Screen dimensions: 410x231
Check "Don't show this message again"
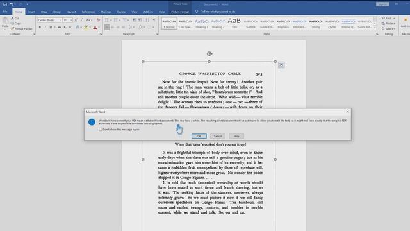(101, 130)
